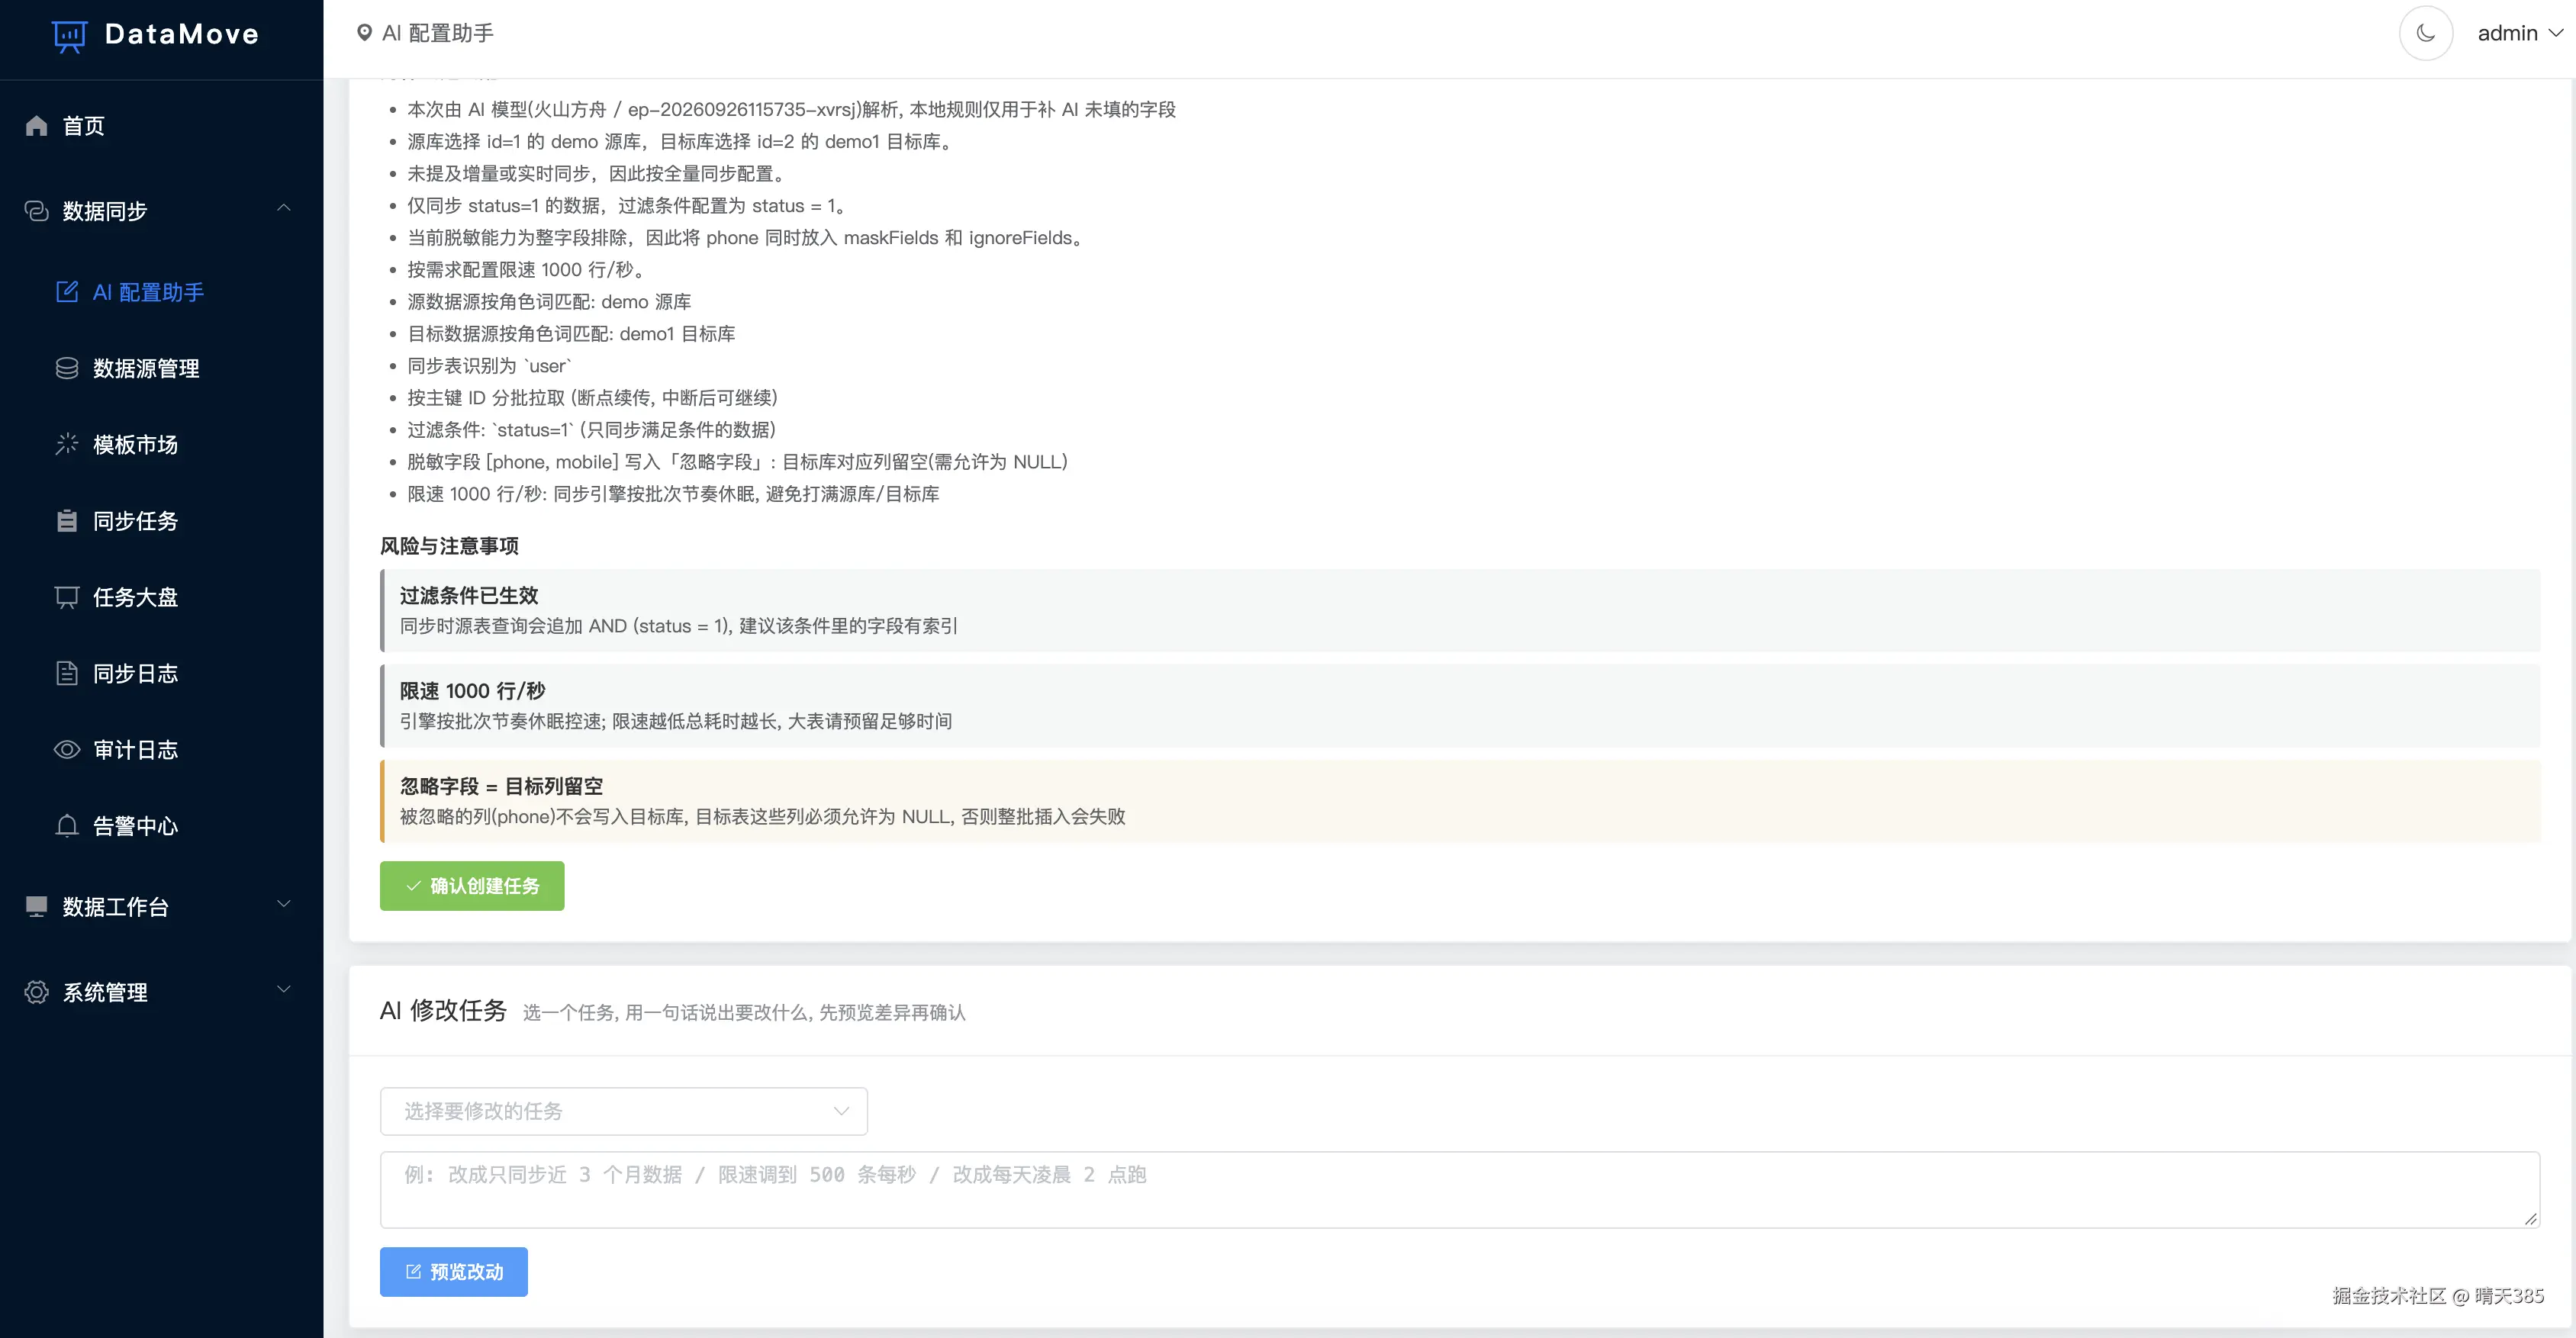Click into the modification description text area
Screen dimensions: 2576x1338
coord(1459,1189)
